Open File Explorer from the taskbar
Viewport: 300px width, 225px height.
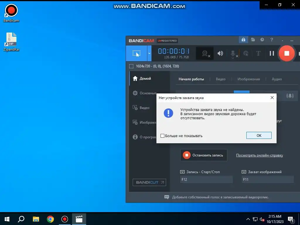click(36, 219)
